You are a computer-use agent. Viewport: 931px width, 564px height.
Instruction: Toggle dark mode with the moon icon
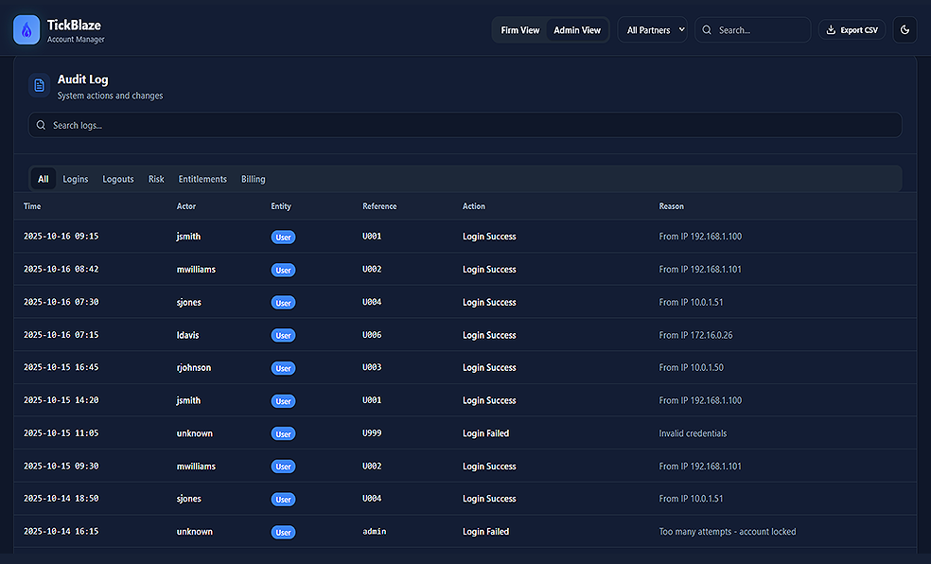[x=905, y=30]
